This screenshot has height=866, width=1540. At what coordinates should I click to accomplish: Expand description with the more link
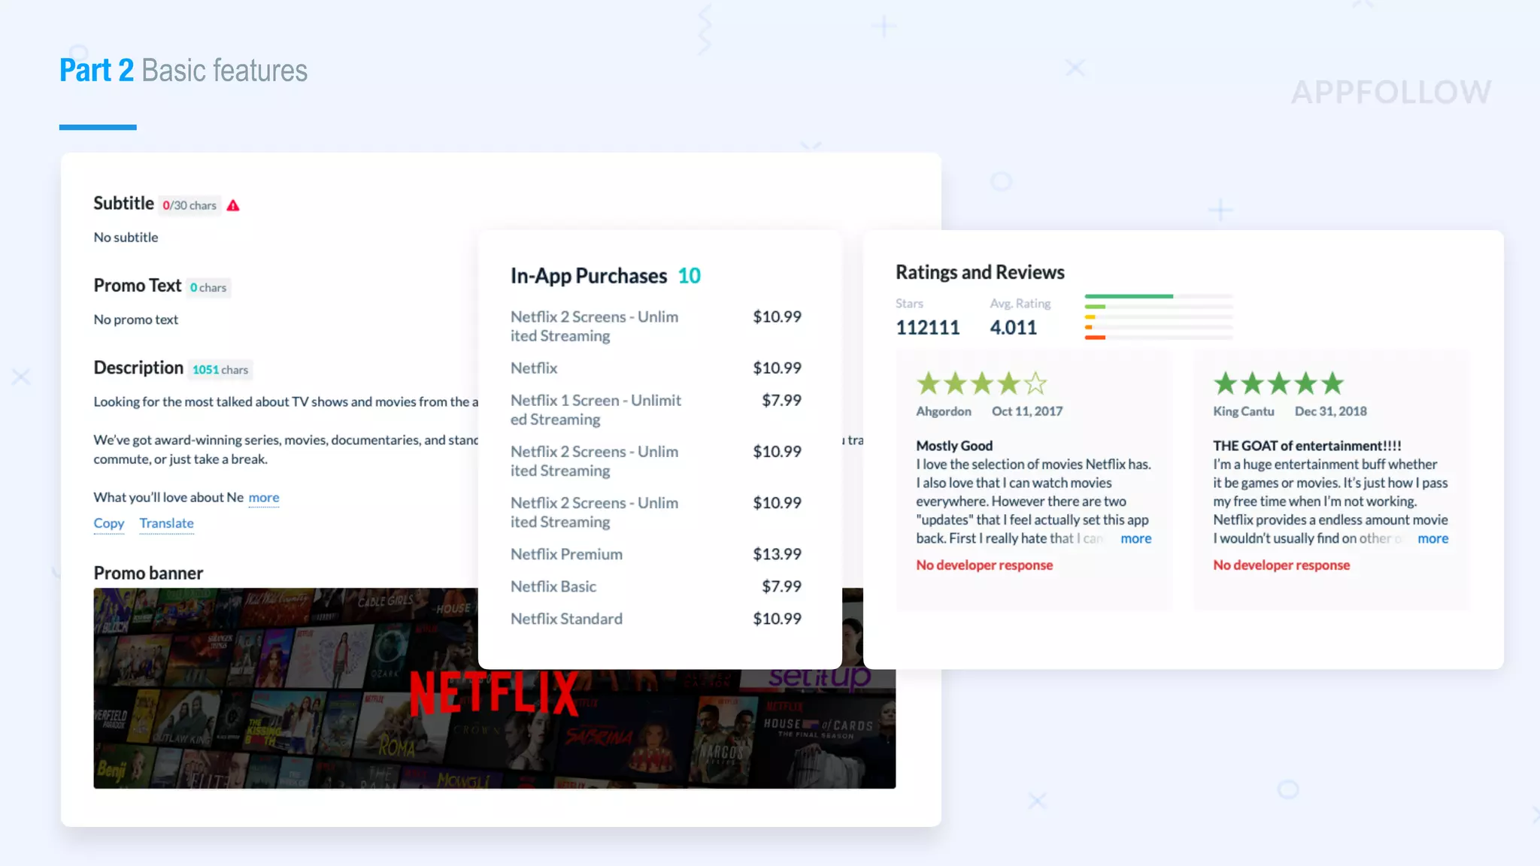(263, 498)
